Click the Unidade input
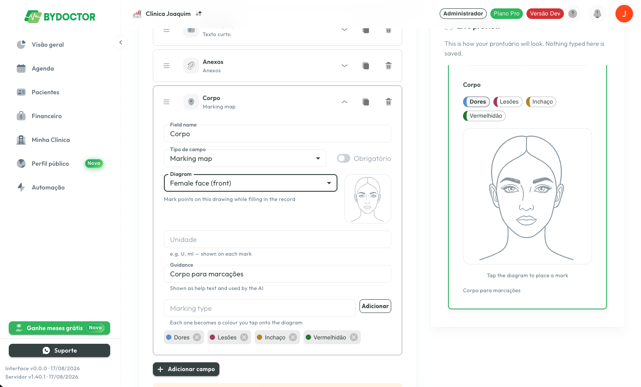This screenshot has height=387, width=641. [278, 239]
